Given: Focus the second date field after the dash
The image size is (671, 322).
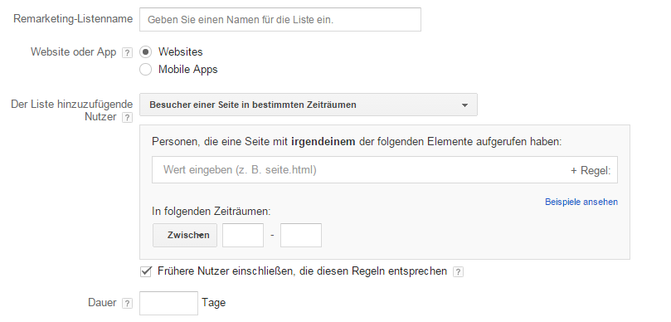Looking at the screenshot, I should 301,235.
